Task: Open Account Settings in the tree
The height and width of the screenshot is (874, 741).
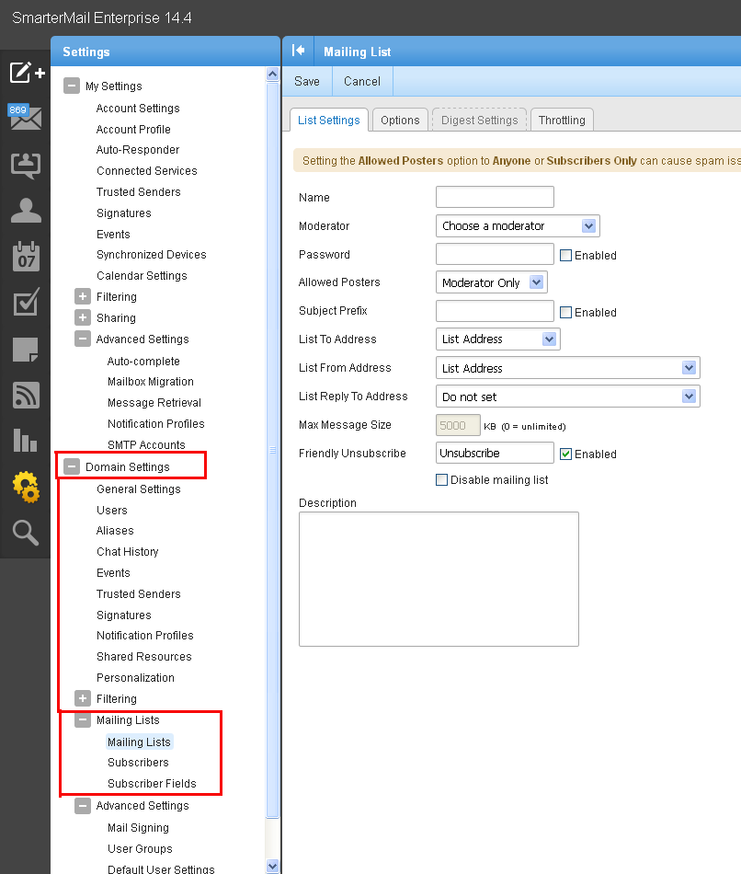Action: click(x=138, y=109)
